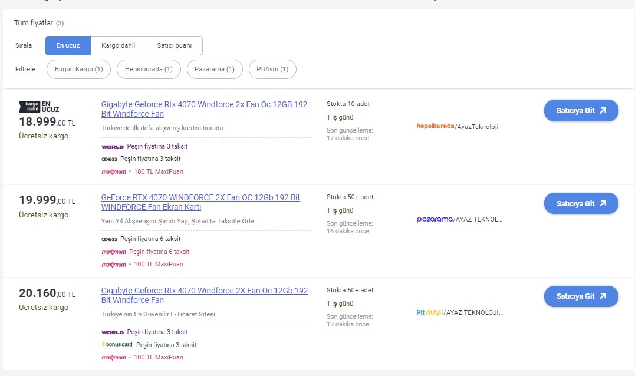Click the 'kargo dahil en ucuz' badge
Image resolution: width=635 pixels, height=376 pixels.
coord(39,106)
